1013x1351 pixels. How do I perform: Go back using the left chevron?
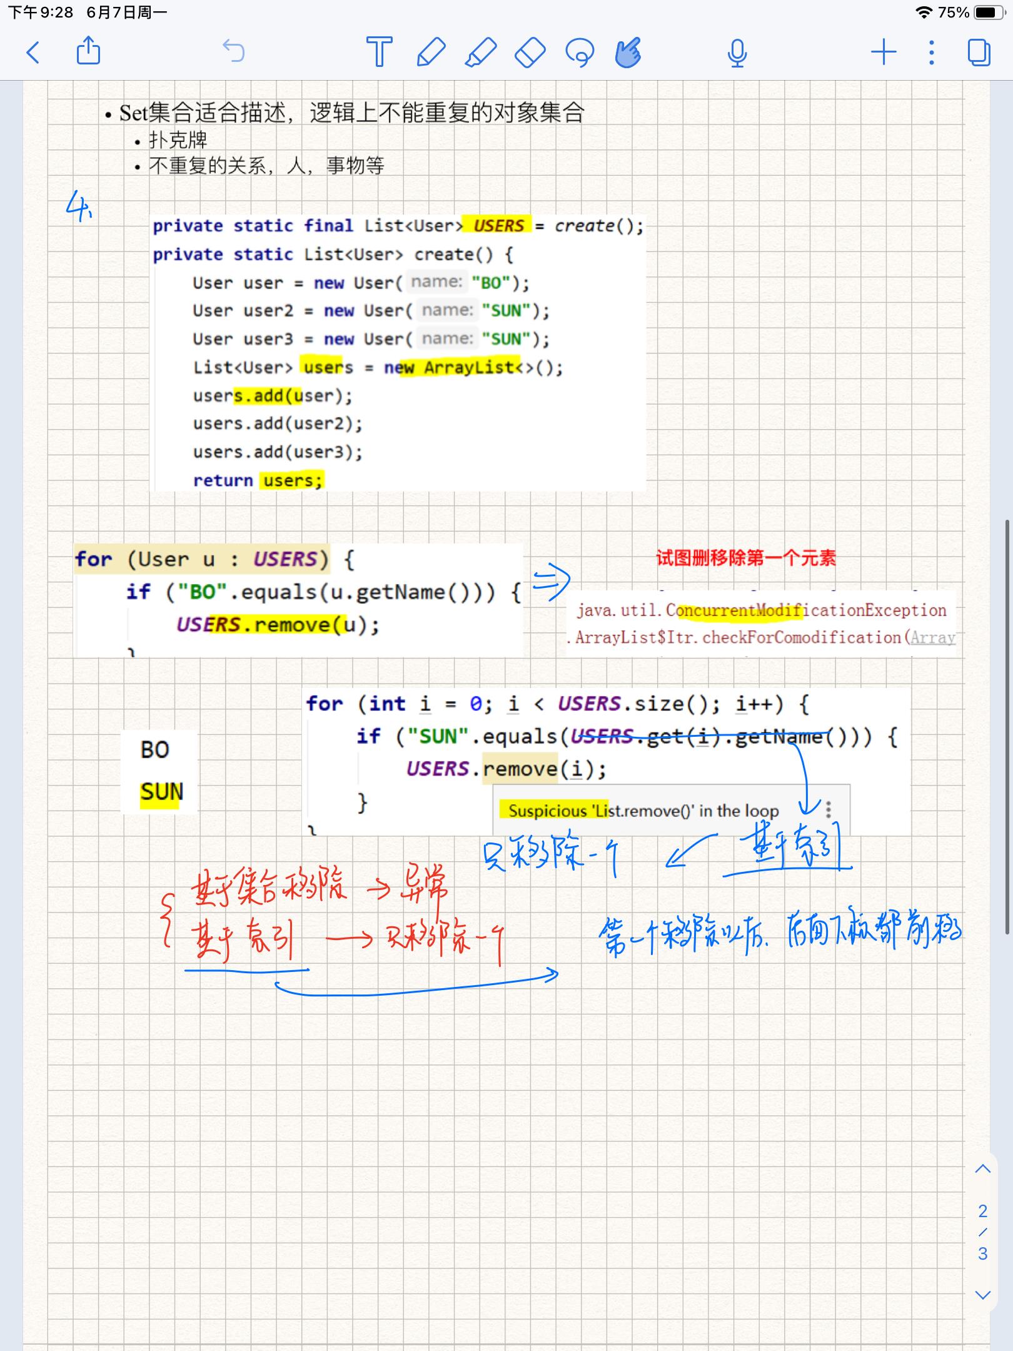(x=33, y=53)
